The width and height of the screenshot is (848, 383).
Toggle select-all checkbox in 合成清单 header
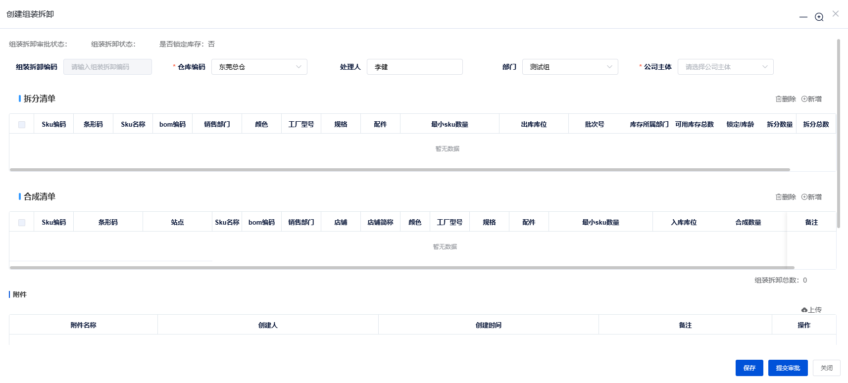pyautogui.click(x=22, y=222)
